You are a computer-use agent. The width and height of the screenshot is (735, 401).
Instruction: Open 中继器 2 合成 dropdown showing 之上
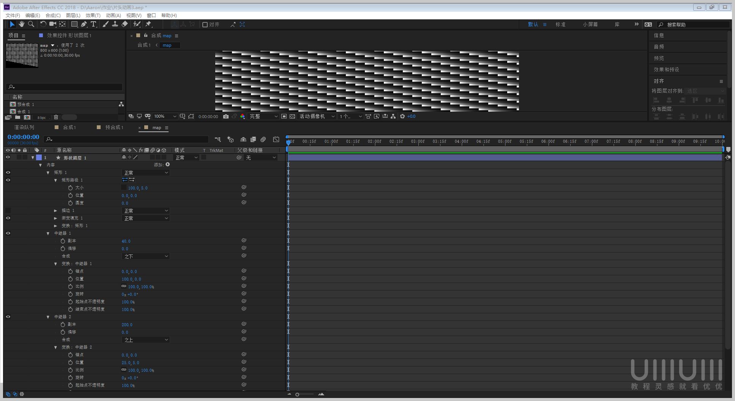145,340
